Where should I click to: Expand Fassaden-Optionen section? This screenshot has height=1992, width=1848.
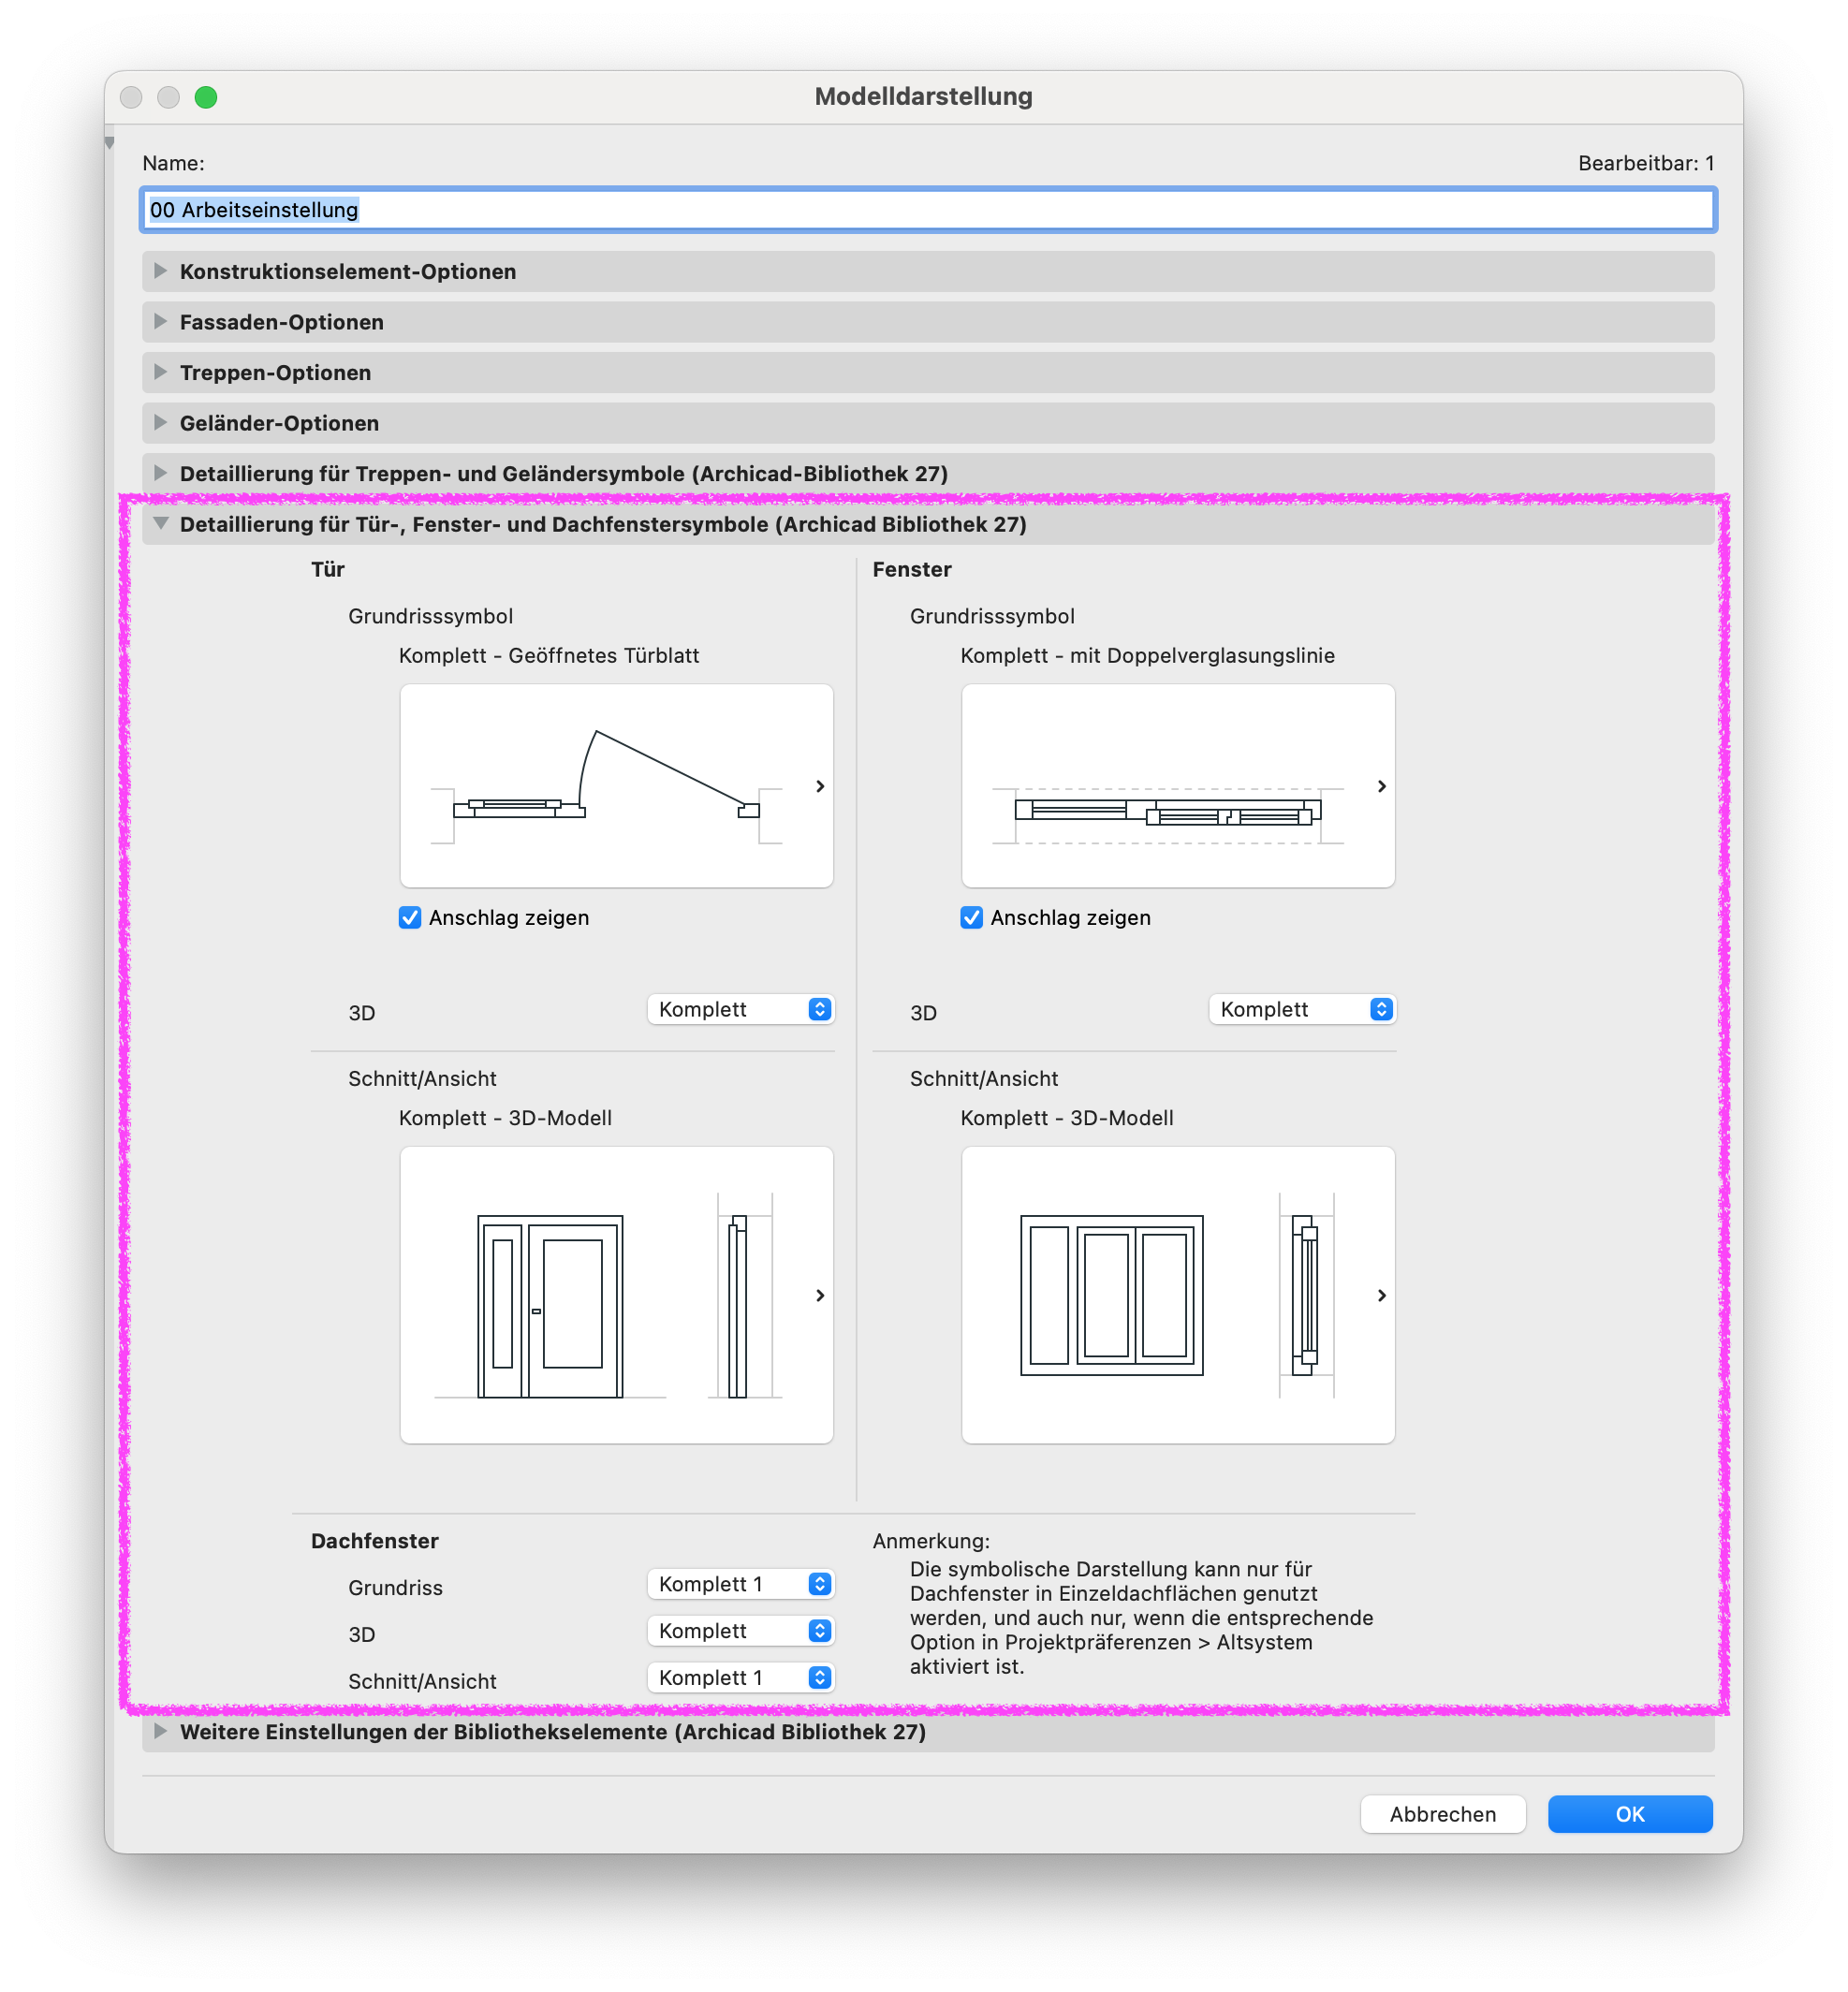point(927,322)
